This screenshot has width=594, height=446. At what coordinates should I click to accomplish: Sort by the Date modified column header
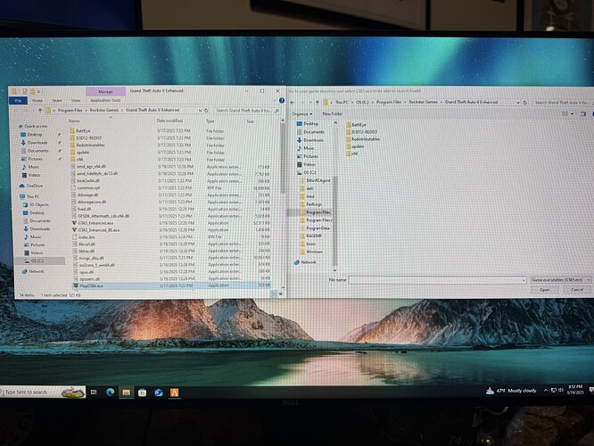(x=169, y=121)
